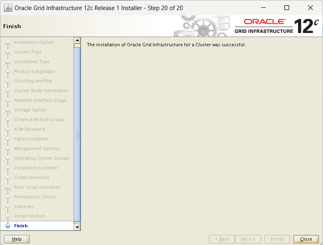The width and height of the screenshot is (323, 245).
Task: Open Help for the installer
Action: (x=17, y=239)
